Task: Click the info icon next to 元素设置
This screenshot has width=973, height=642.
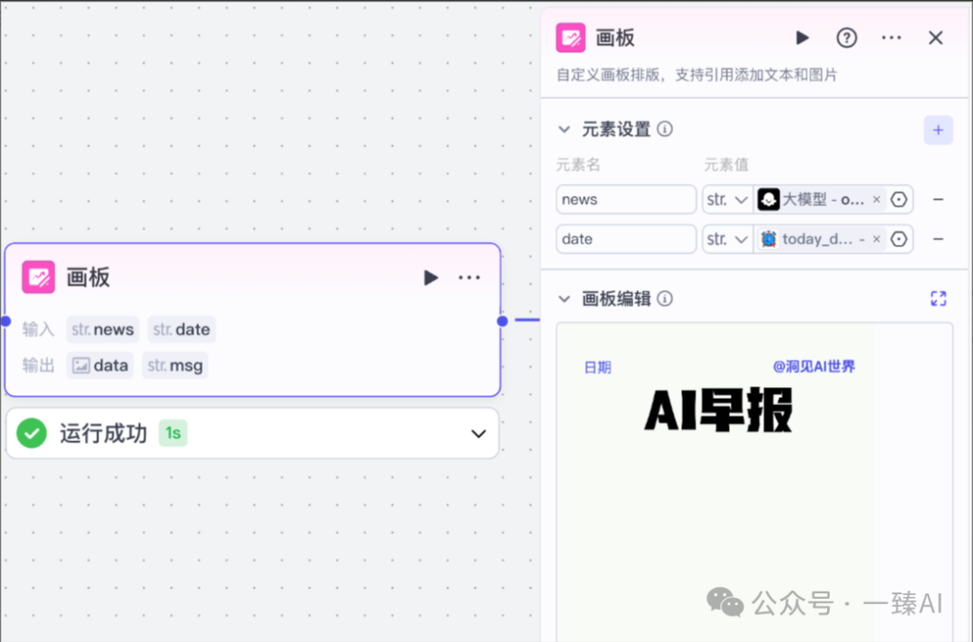Action: click(665, 129)
